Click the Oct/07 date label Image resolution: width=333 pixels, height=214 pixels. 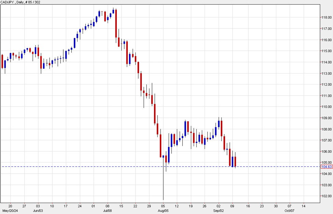tap(289, 211)
